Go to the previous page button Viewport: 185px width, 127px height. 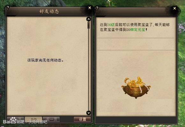tap(16, 119)
